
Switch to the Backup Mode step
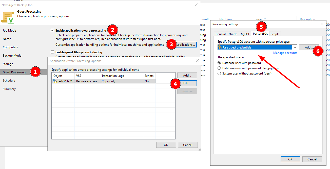(12, 56)
